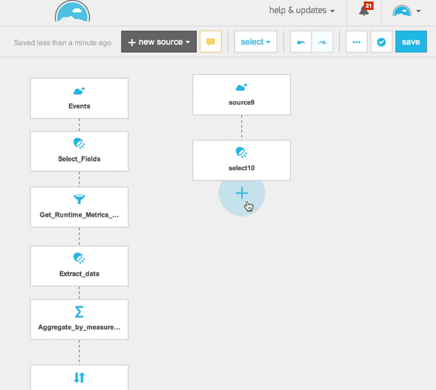
Task: Click the shower icon in select10 node
Action: [241, 153]
